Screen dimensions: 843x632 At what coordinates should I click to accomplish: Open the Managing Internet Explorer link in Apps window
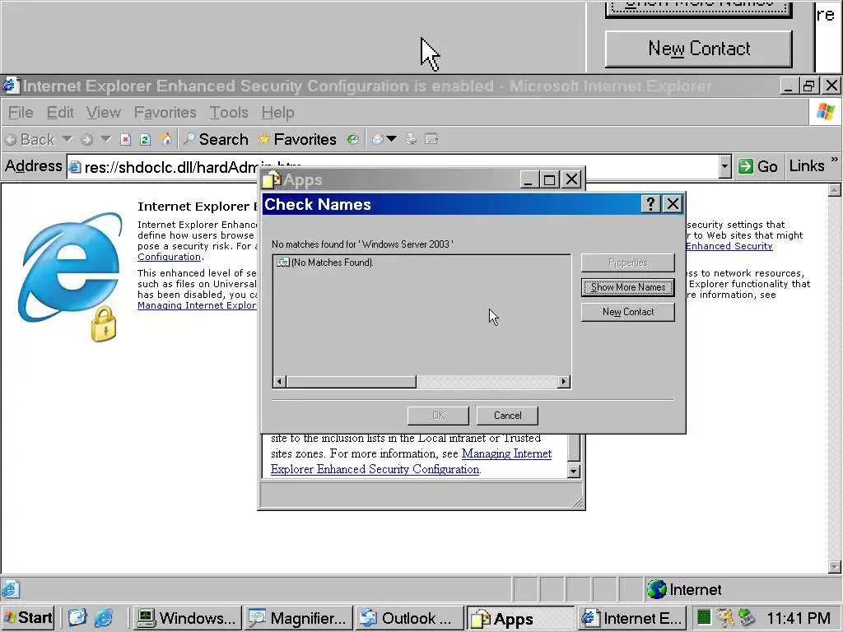coord(412,461)
